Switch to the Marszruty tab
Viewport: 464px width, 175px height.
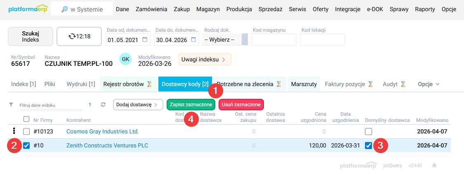point(304,84)
